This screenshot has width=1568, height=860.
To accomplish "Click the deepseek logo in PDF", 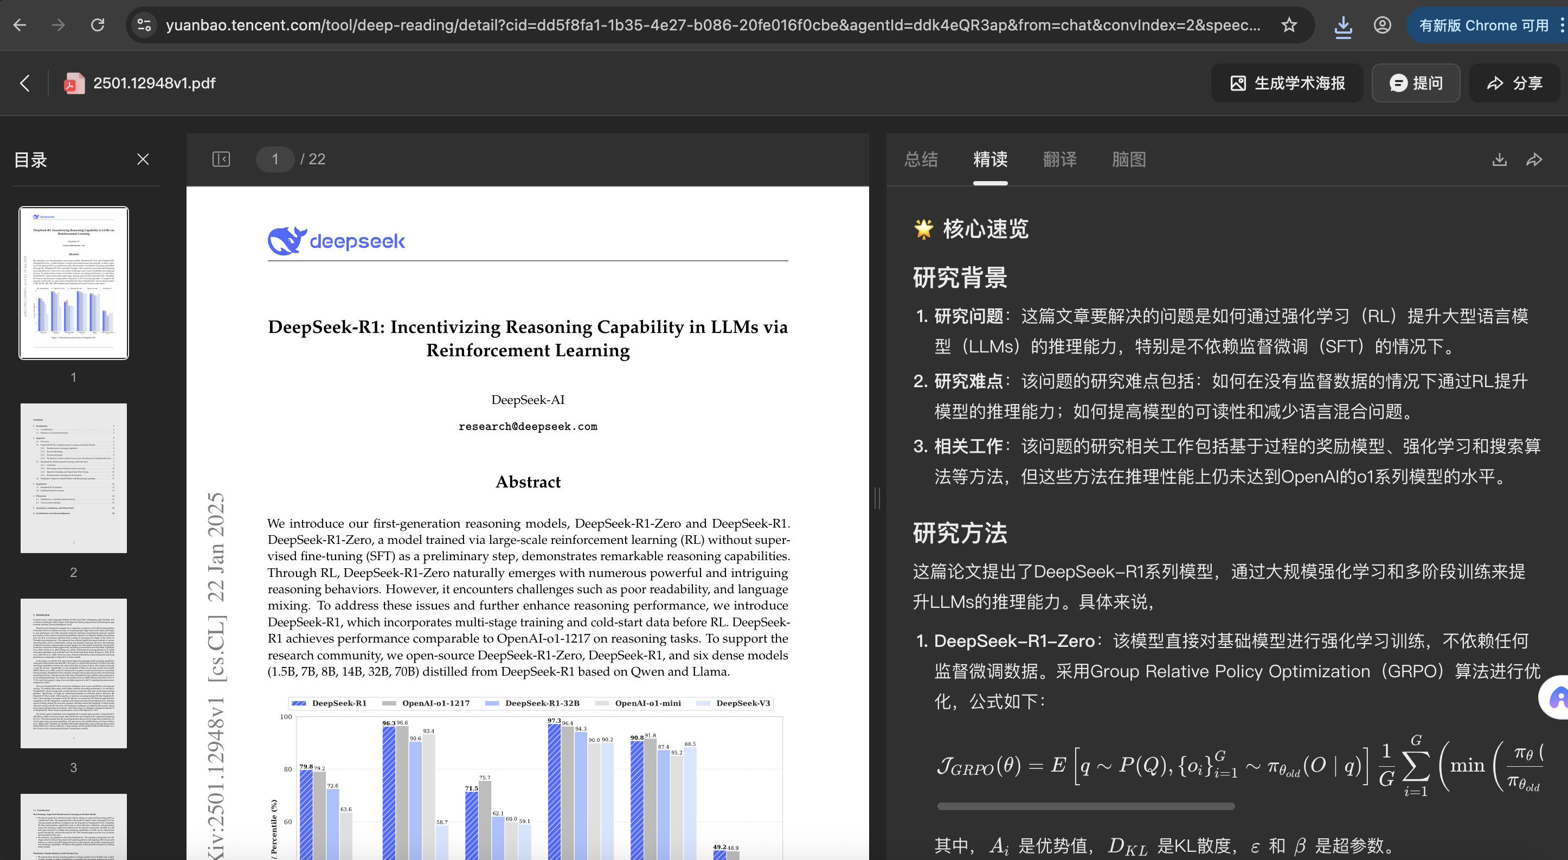I will [x=336, y=241].
